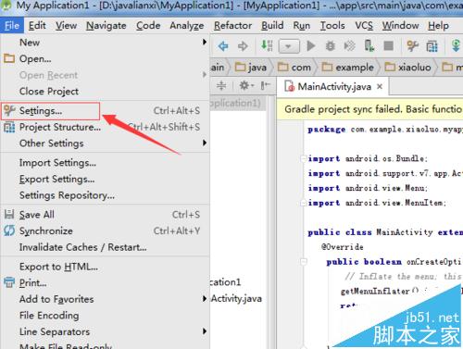The image size is (463, 349).
Task: Click the hide project panel icon
Action: point(265,85)
